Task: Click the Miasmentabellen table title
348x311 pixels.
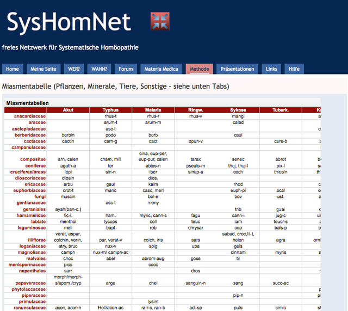Action: click(x=27, y=103)
